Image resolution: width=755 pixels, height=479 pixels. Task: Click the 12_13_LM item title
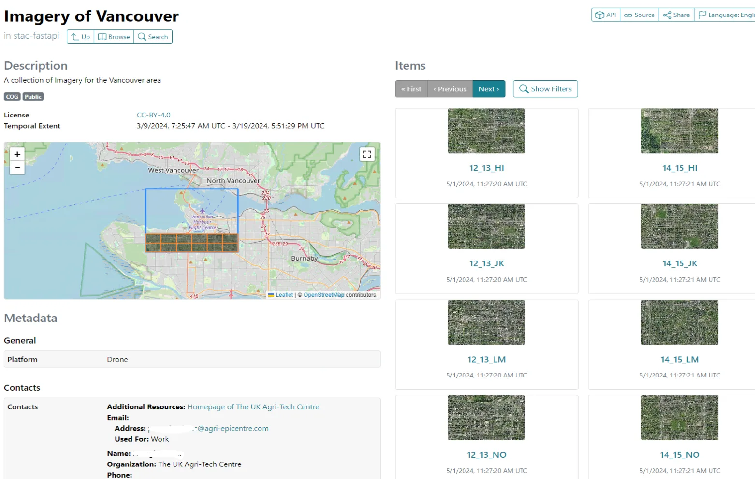(x=486, y=359)
